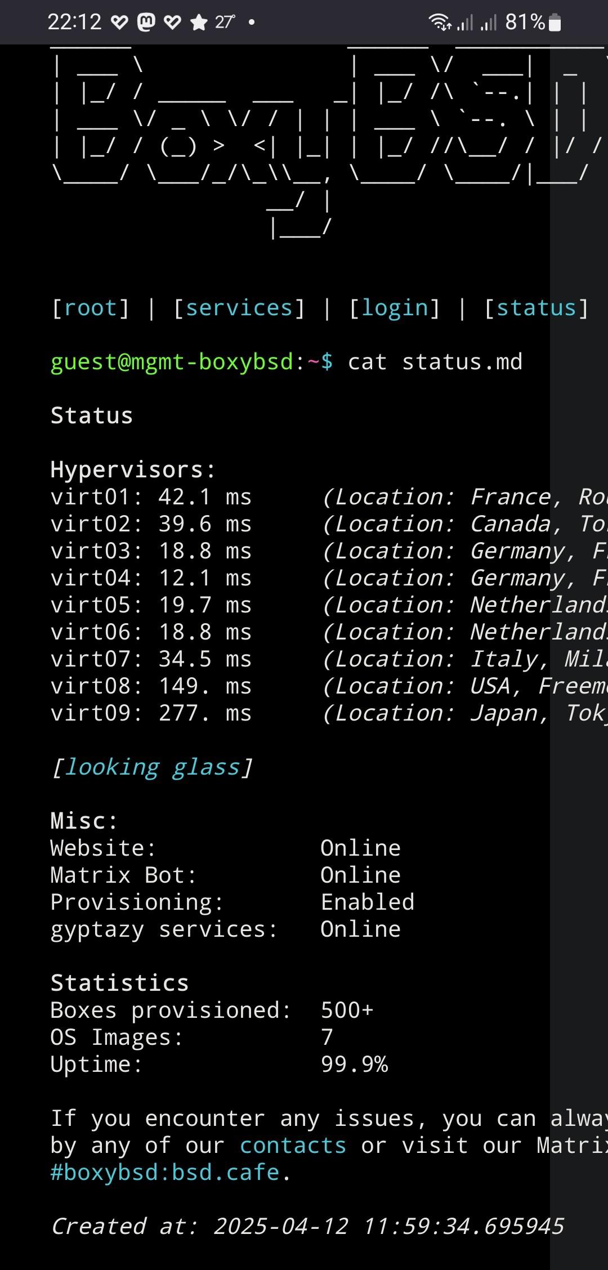Click the OS Images value '7'
608x1270 pixels.
point(327,1038)
